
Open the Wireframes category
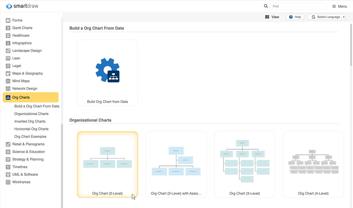coord(21,182)
